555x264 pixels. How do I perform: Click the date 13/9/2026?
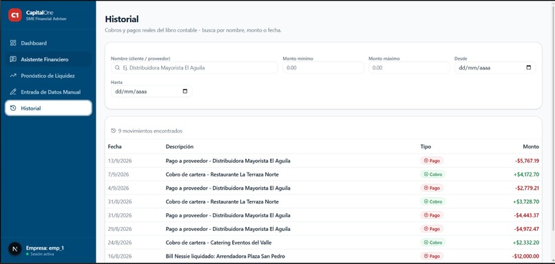[120, 161]
